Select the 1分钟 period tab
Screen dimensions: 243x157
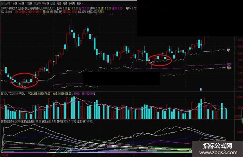[x=14, y=3]
